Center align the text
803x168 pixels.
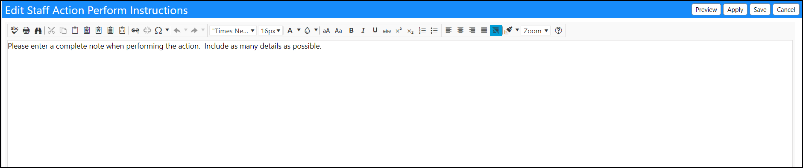[x=460, y=30]
